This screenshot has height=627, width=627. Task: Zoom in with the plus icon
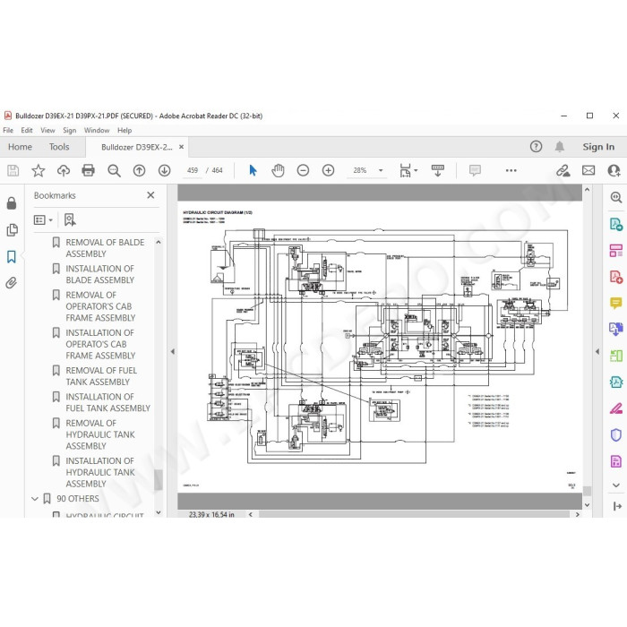pyautogui.click(x=329, y=170)
